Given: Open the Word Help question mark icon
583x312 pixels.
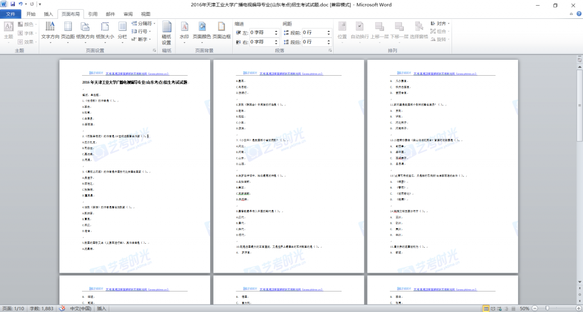Looking at the screenshot, I should (x=576, y=14).
